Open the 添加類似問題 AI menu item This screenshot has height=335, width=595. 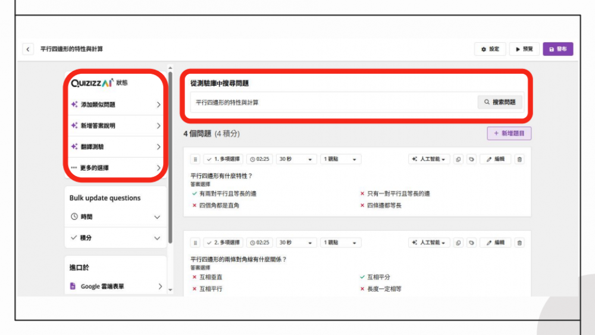click(x=115, y=105)
